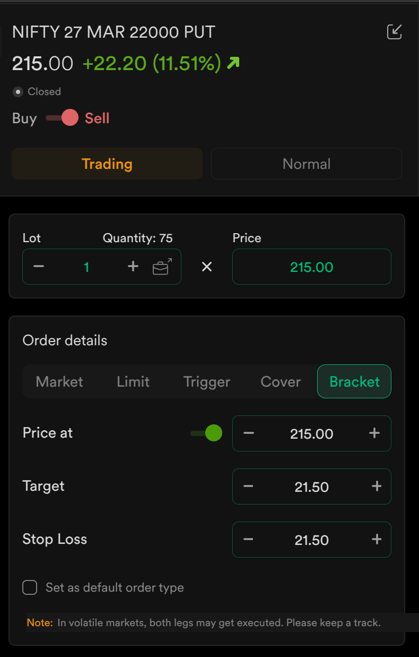Choose the Cover order tab
Viewport: 419px width, 657px height.
click(281, 381)
